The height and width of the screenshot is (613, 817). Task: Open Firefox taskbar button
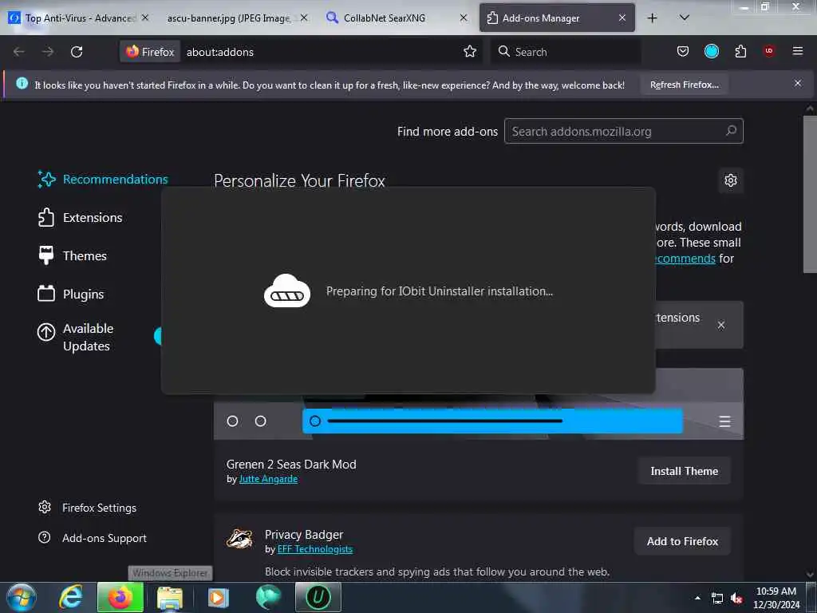(x=120, y=597)
